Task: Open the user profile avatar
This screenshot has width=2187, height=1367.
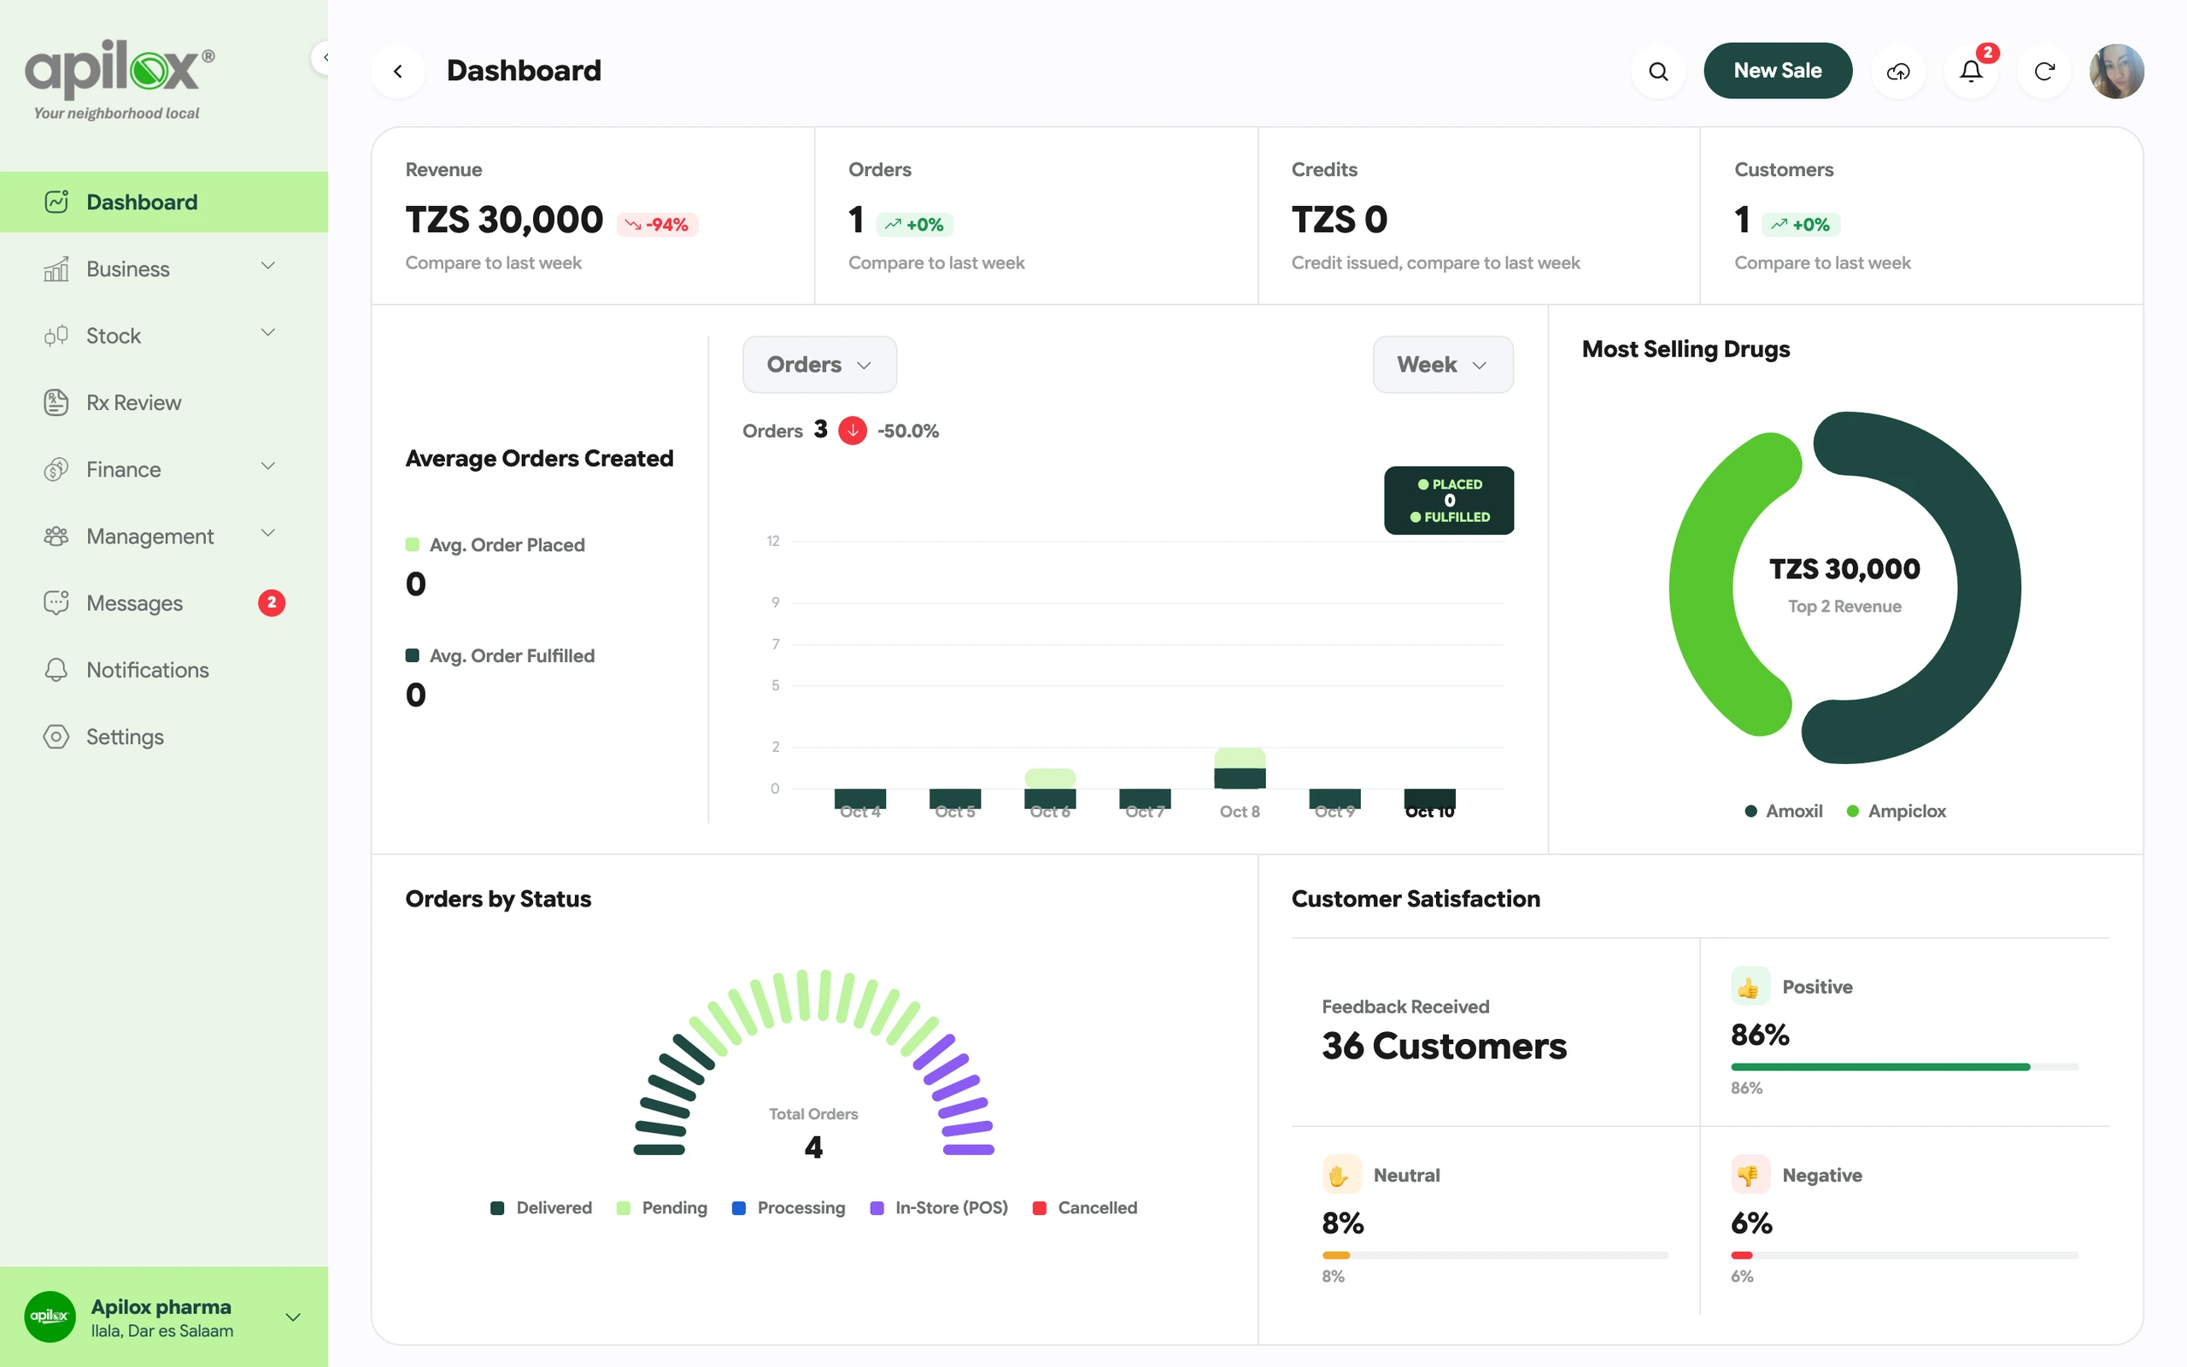Action: 2116,71
